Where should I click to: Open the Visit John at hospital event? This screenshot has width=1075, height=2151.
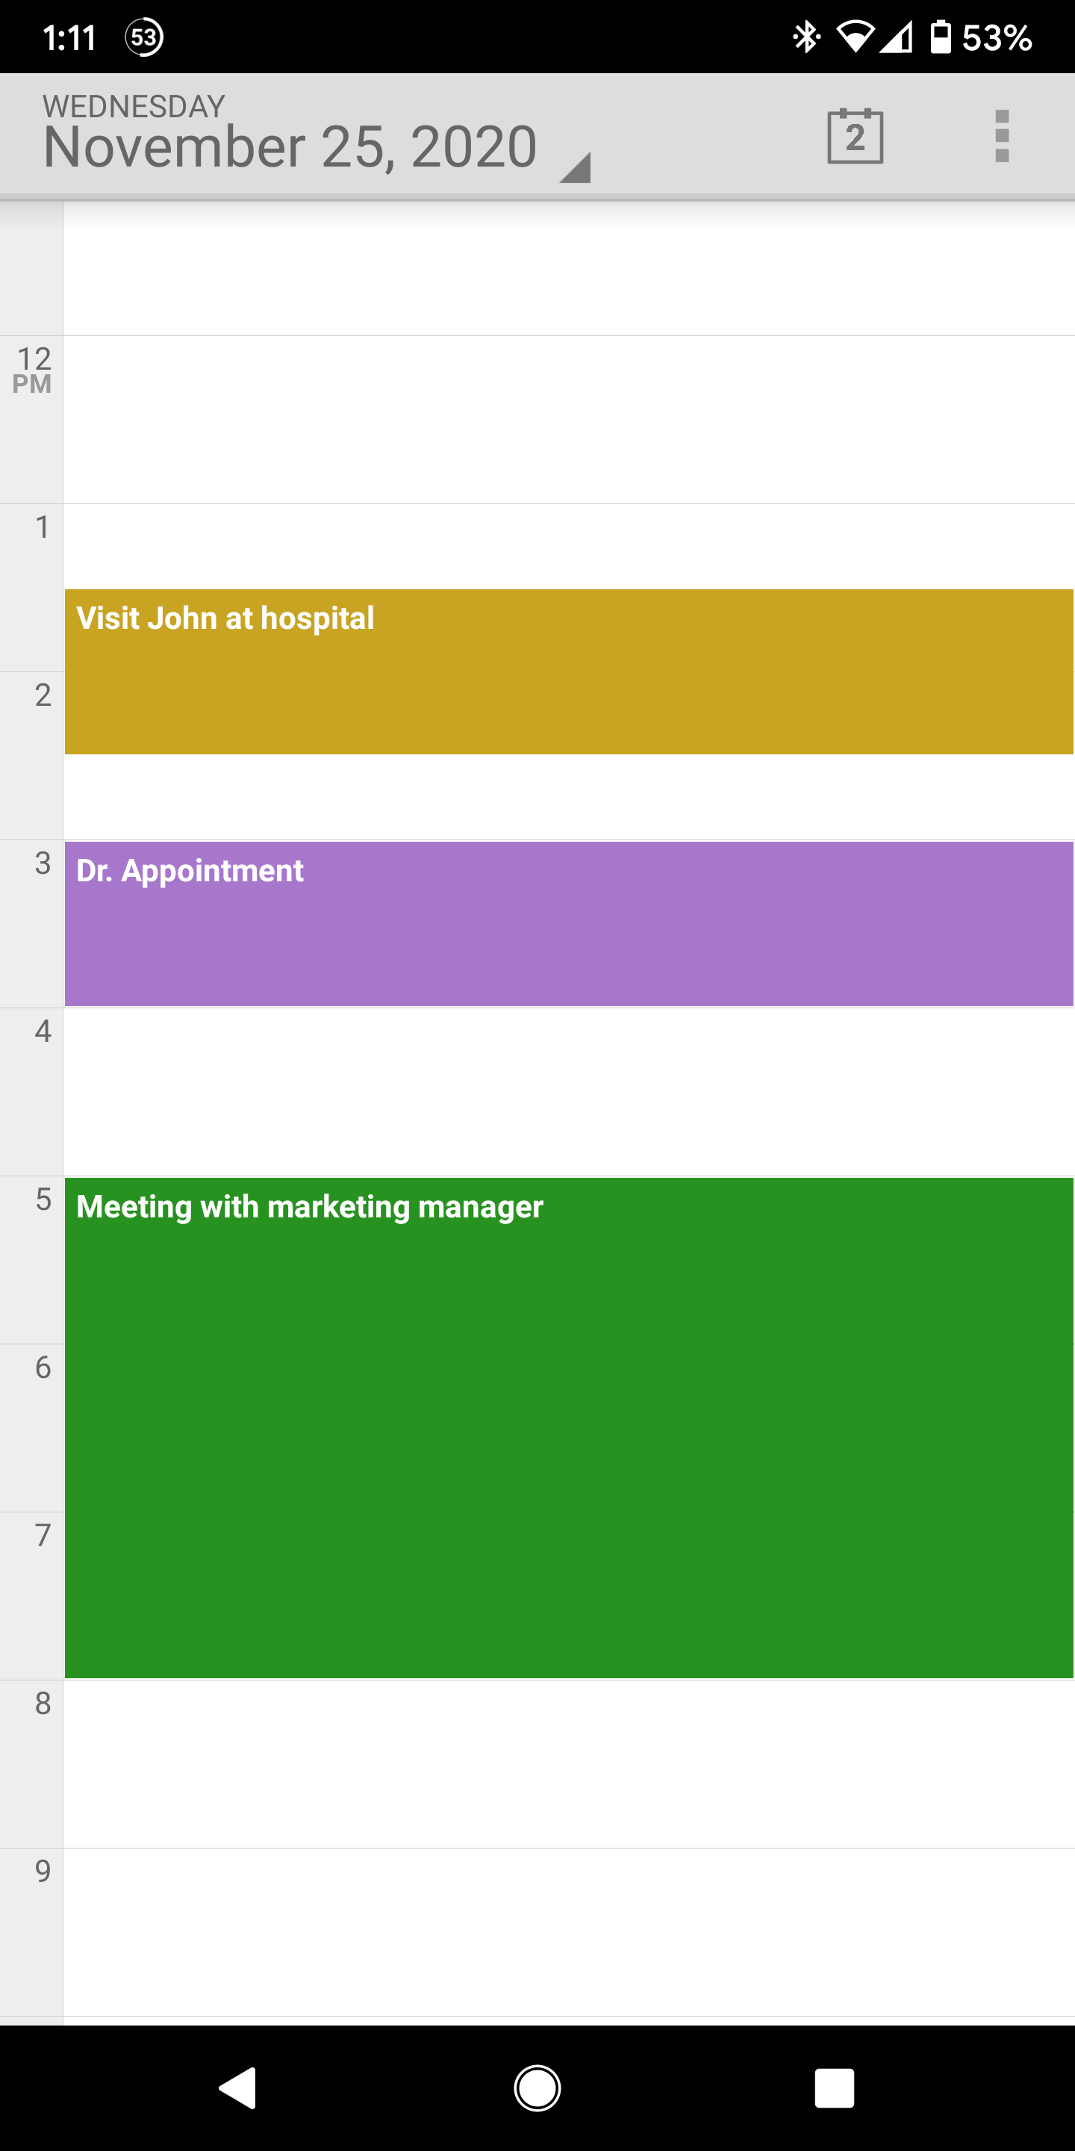[x=568, y=671]
